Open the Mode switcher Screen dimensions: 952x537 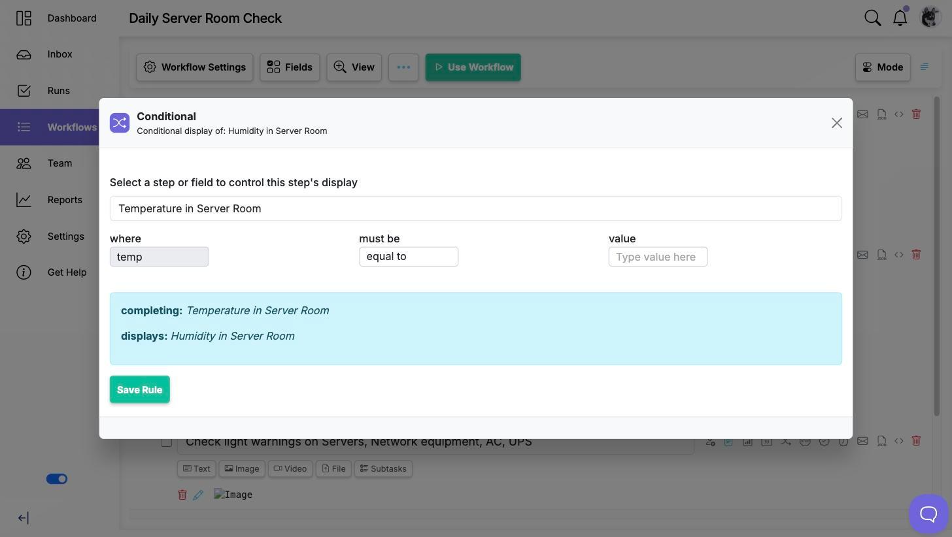(883, 67)
